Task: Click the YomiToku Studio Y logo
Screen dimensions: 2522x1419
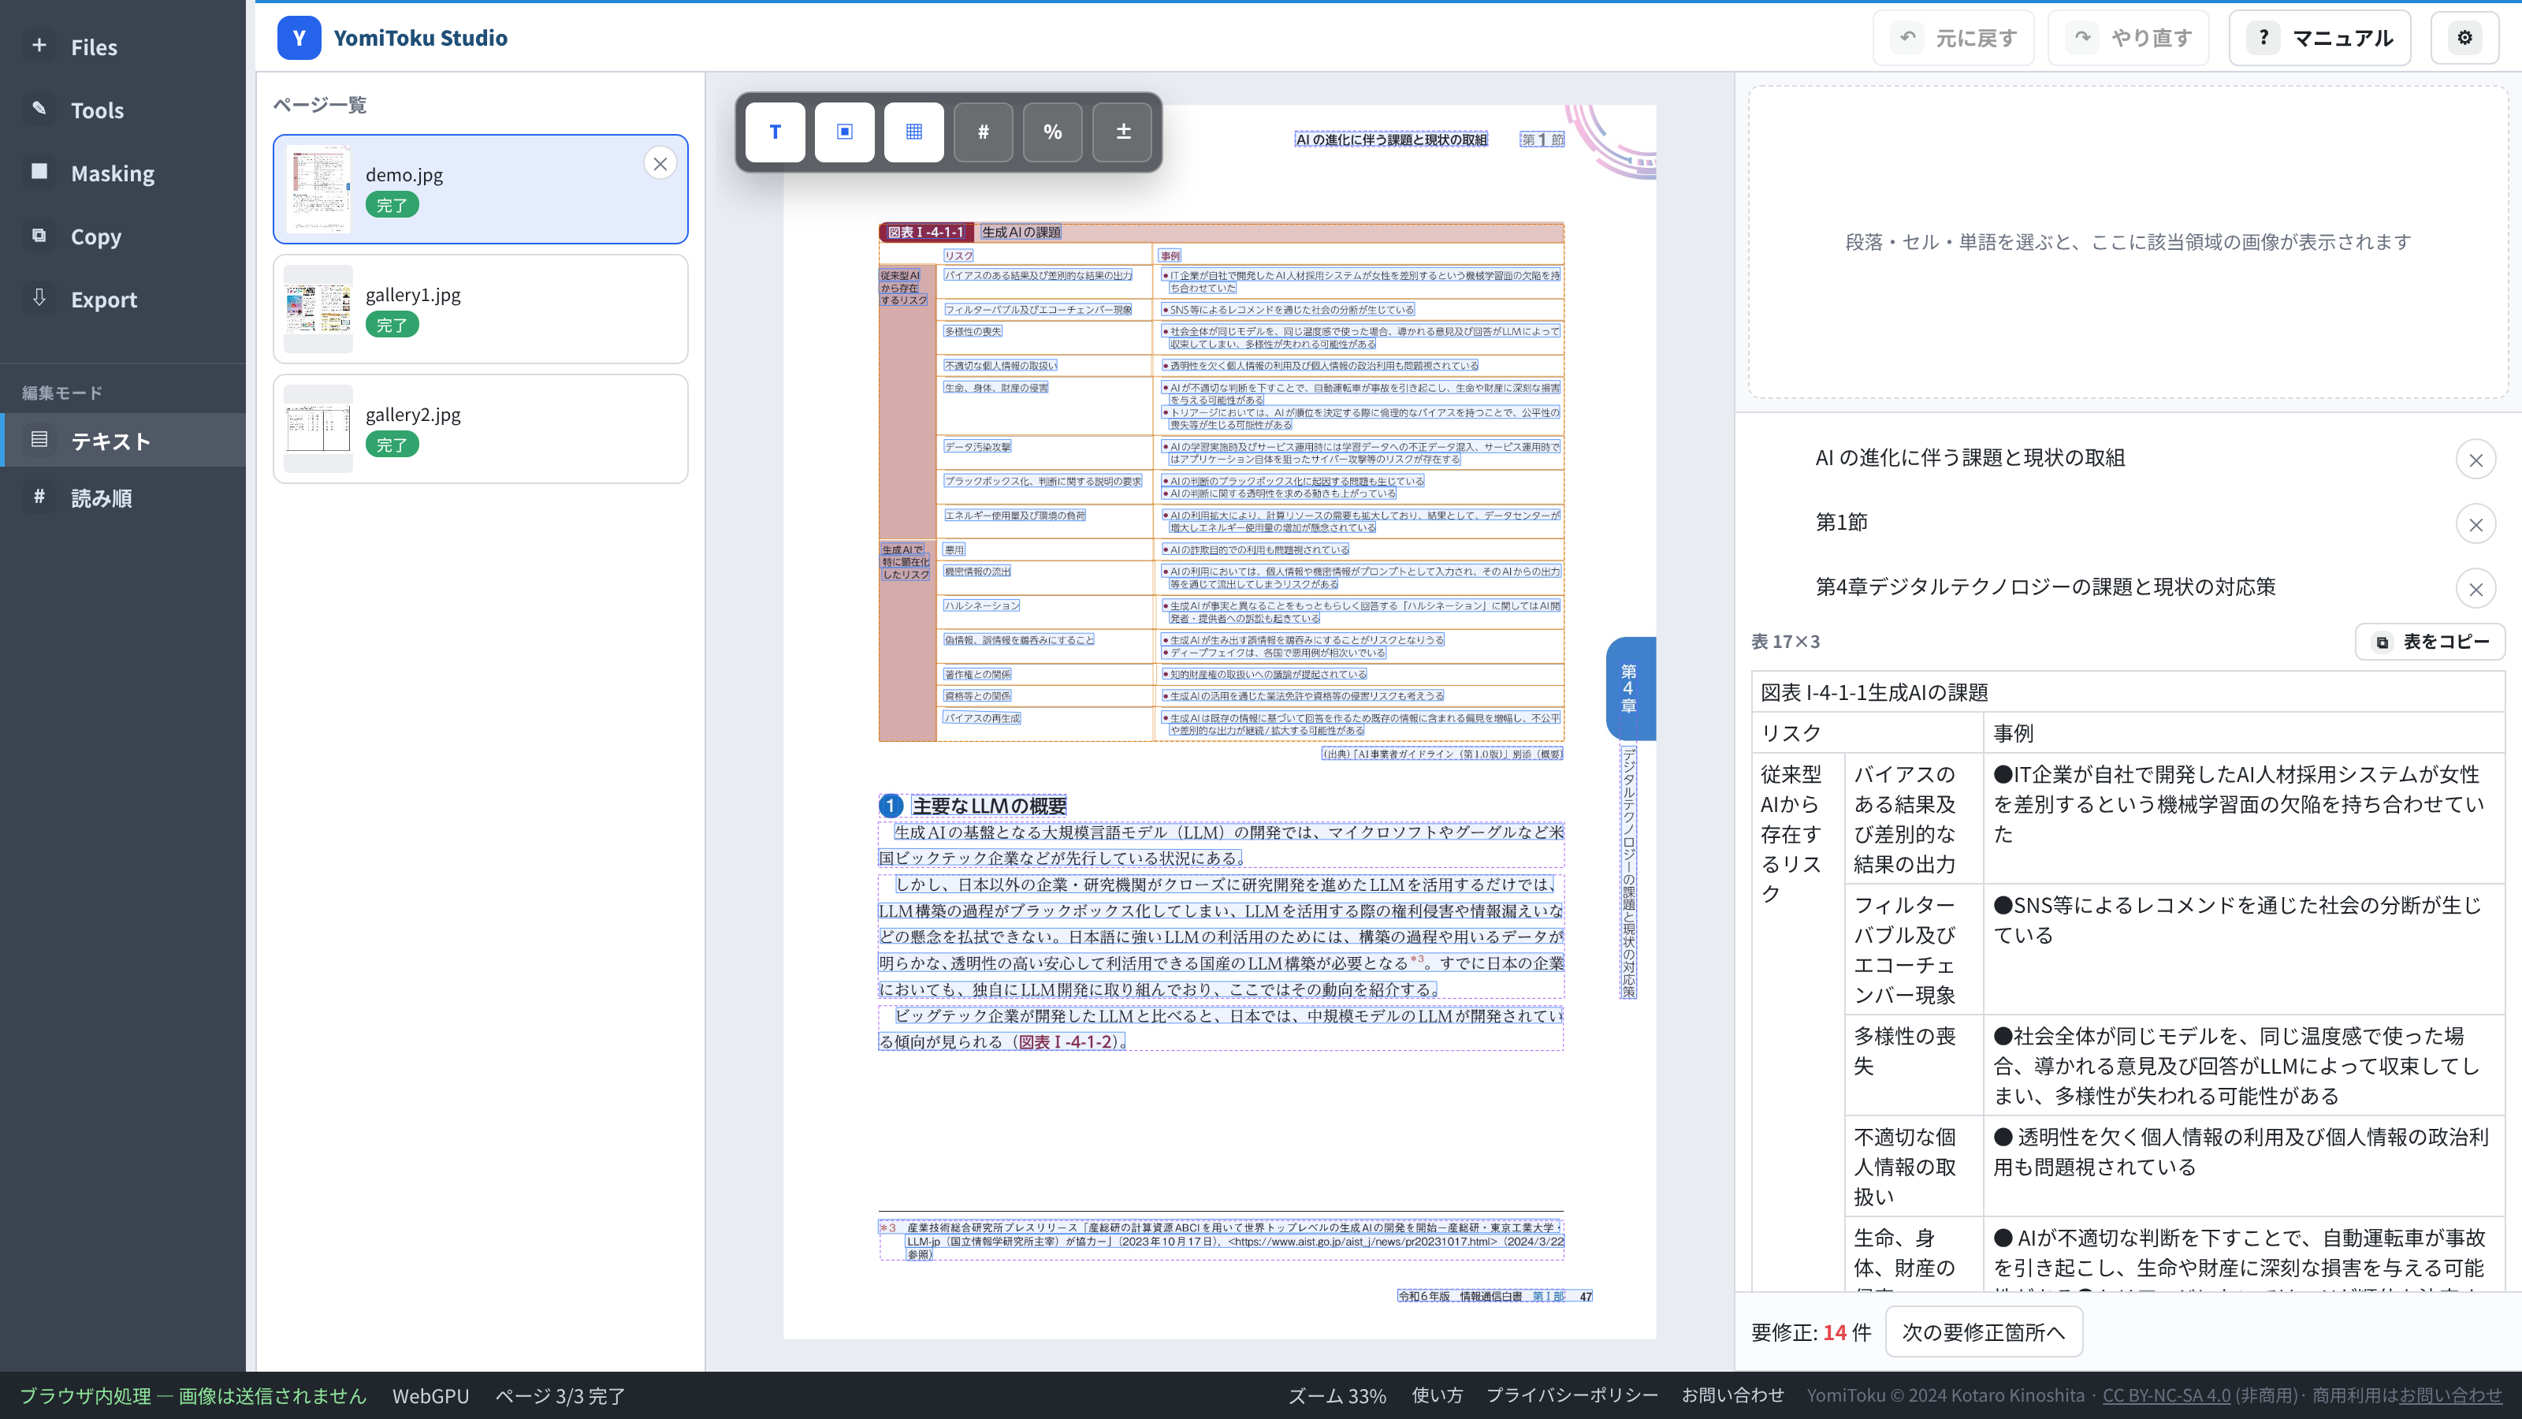Action: 299,38
